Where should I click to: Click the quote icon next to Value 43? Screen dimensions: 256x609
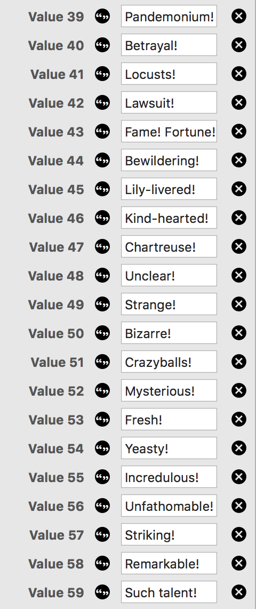point(102,131)
